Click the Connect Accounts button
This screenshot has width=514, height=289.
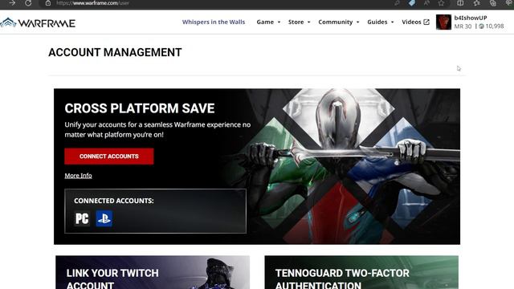(x=109, y=157)
